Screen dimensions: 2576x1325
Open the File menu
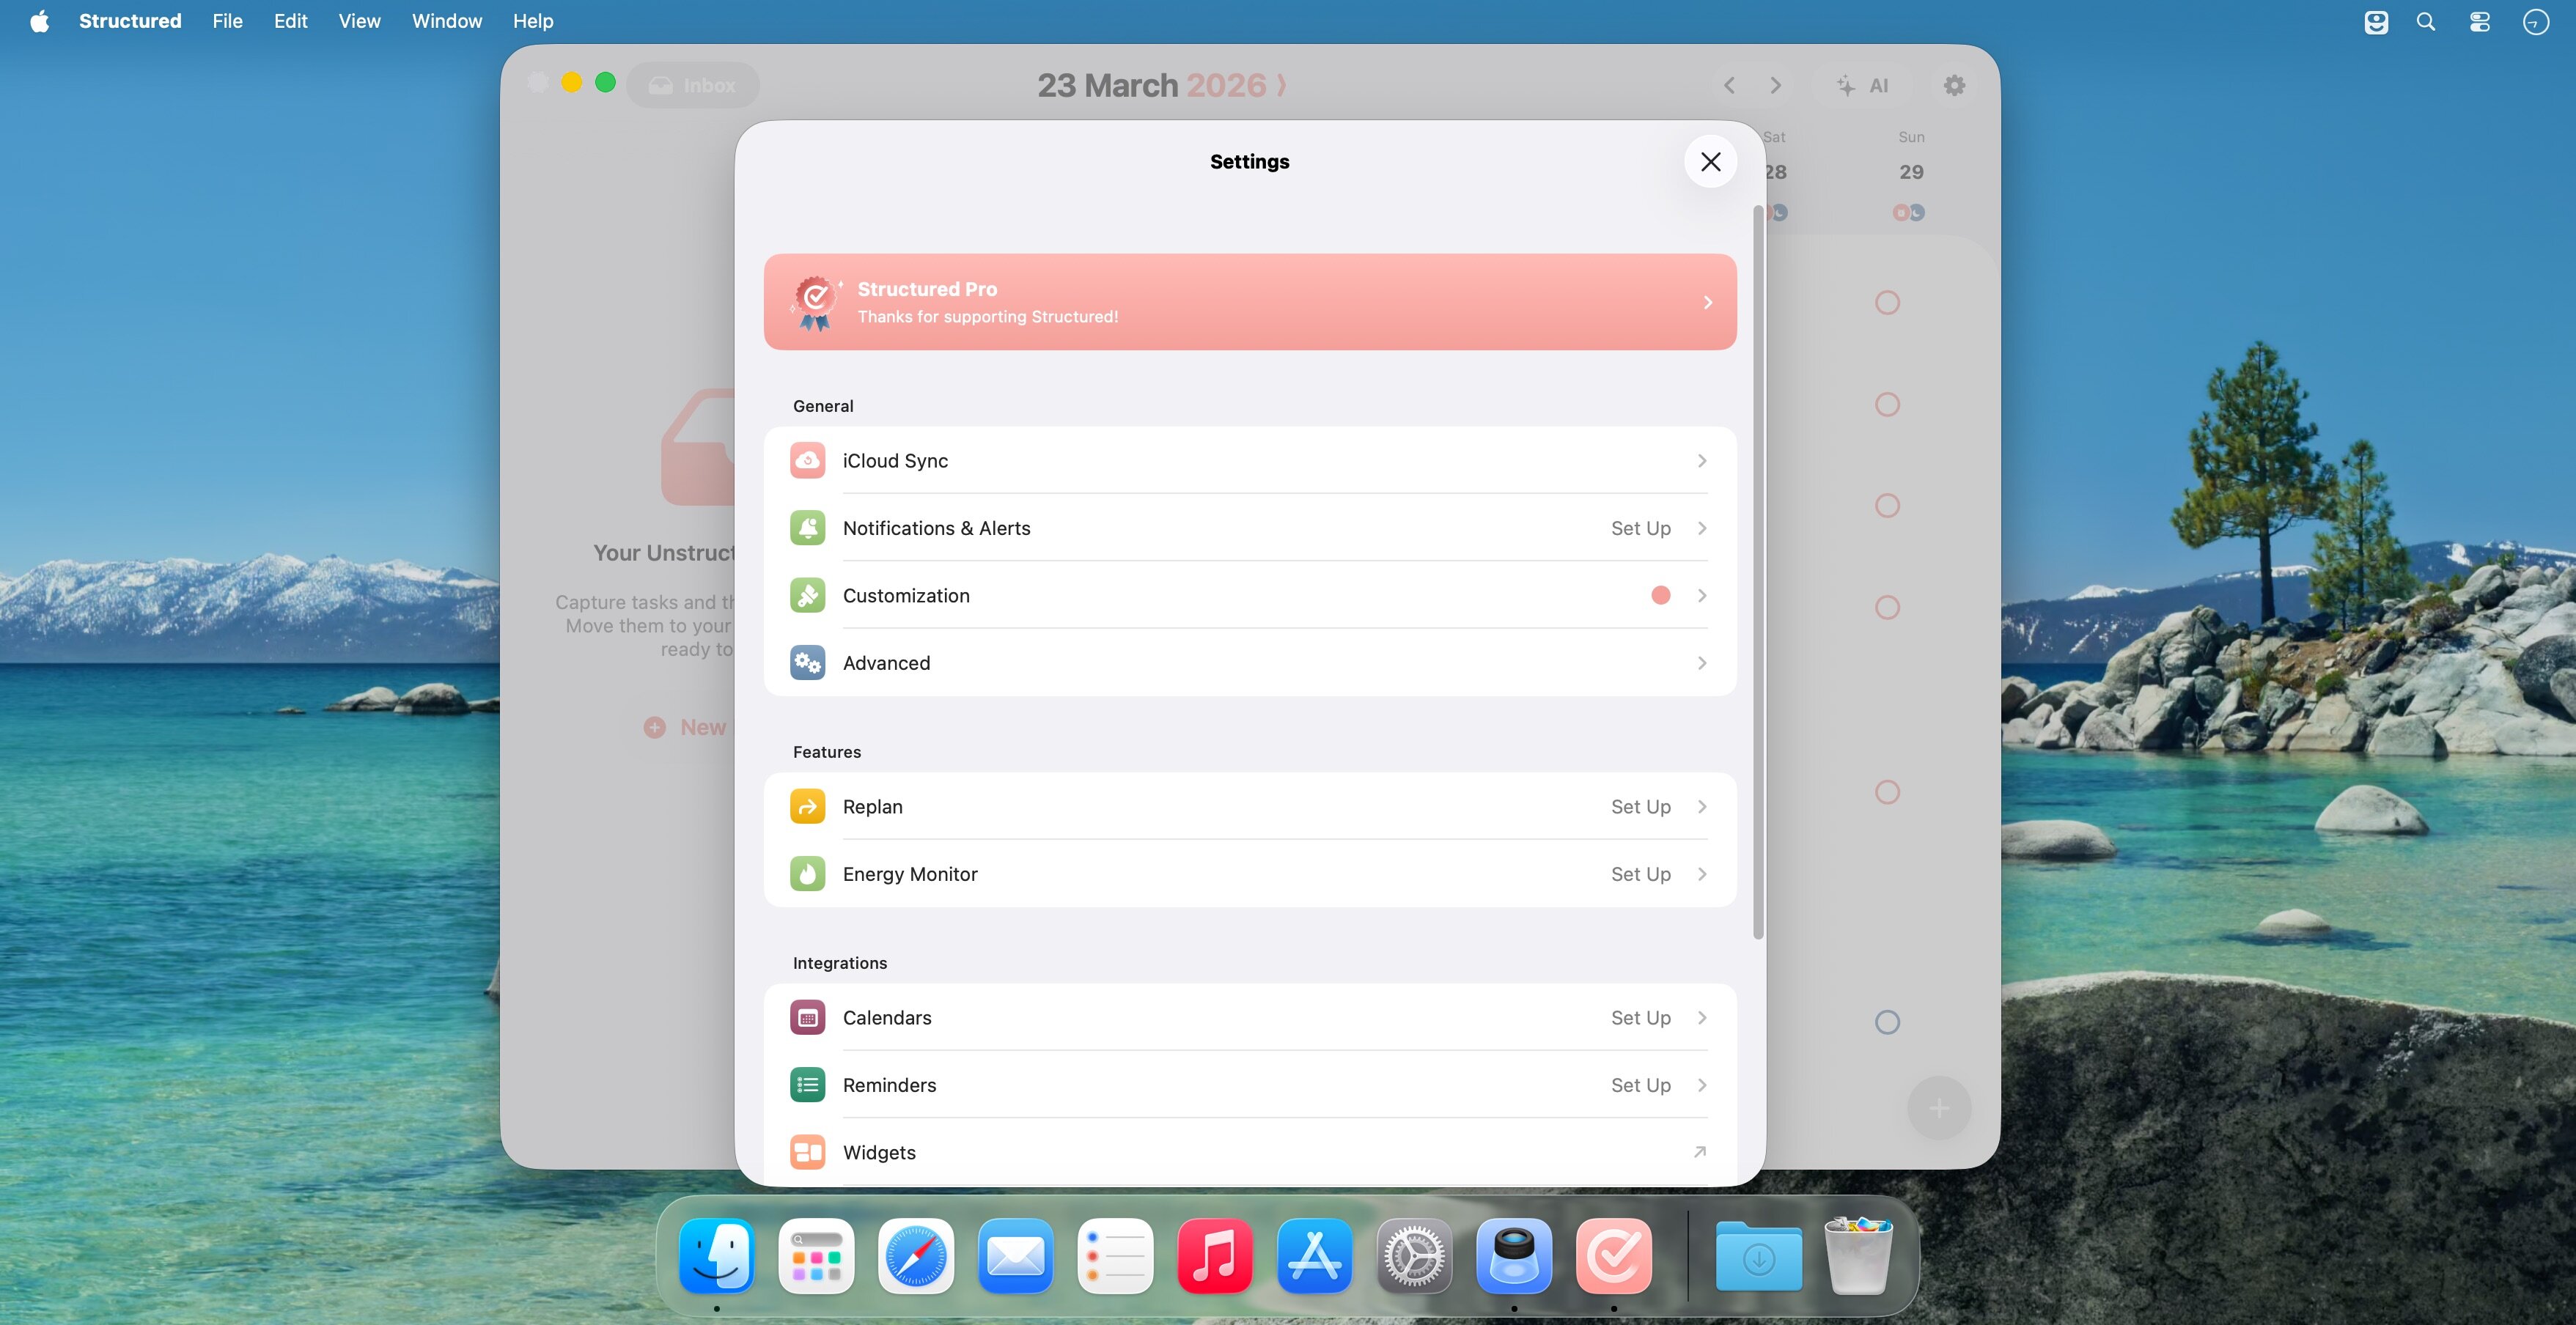pyautogui.click(x=227, y=21)
